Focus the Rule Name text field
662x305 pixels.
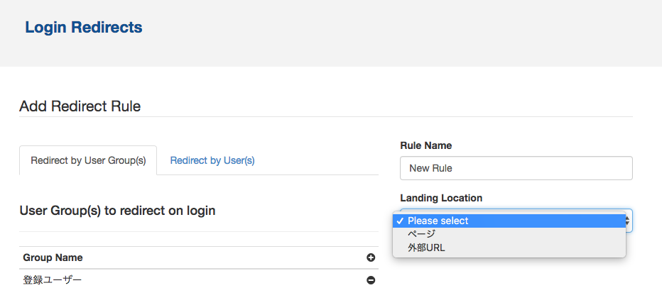pos(516,168)
